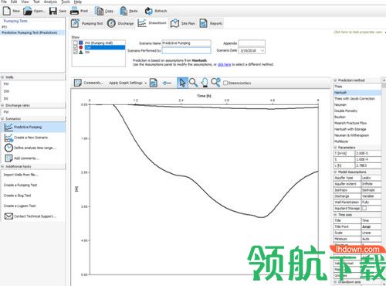386x286 pixels.
Task: Open the File menu
Action: tap(4, 2)
